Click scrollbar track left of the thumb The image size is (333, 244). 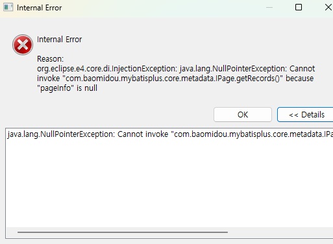[12, 232]
